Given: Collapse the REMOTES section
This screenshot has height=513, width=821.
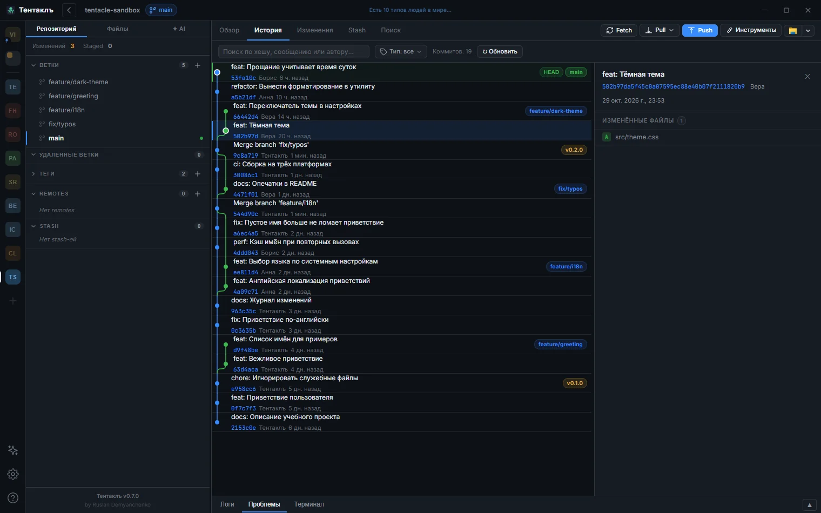Looking at the screenshot, I should (x=33, y=194).
